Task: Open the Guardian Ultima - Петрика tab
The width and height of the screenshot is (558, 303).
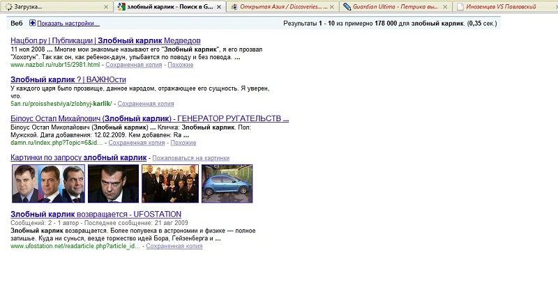Action: pyautogui.click(x=394, y=7)
